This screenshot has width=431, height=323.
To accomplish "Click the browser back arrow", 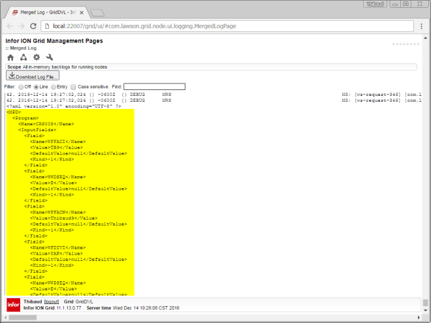I will [9, 26].
